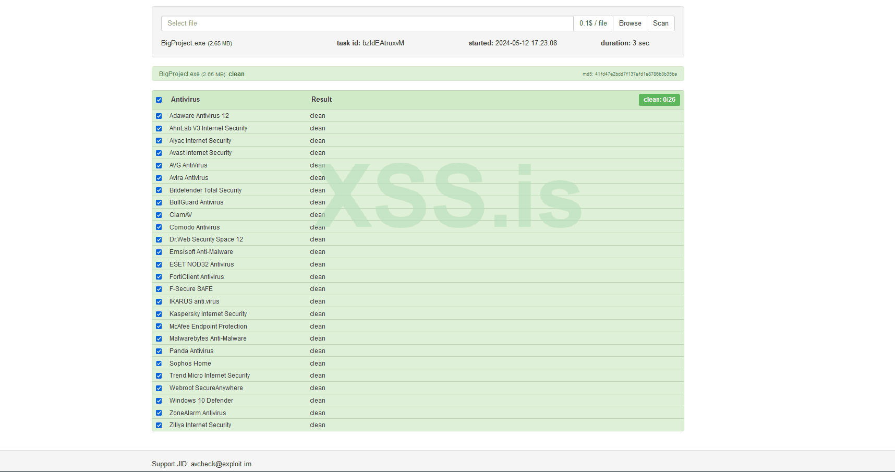Click the BigProject.exe clean result banner text
The height and width of the screenshot is (472, 895).
[x=201, y=74]
